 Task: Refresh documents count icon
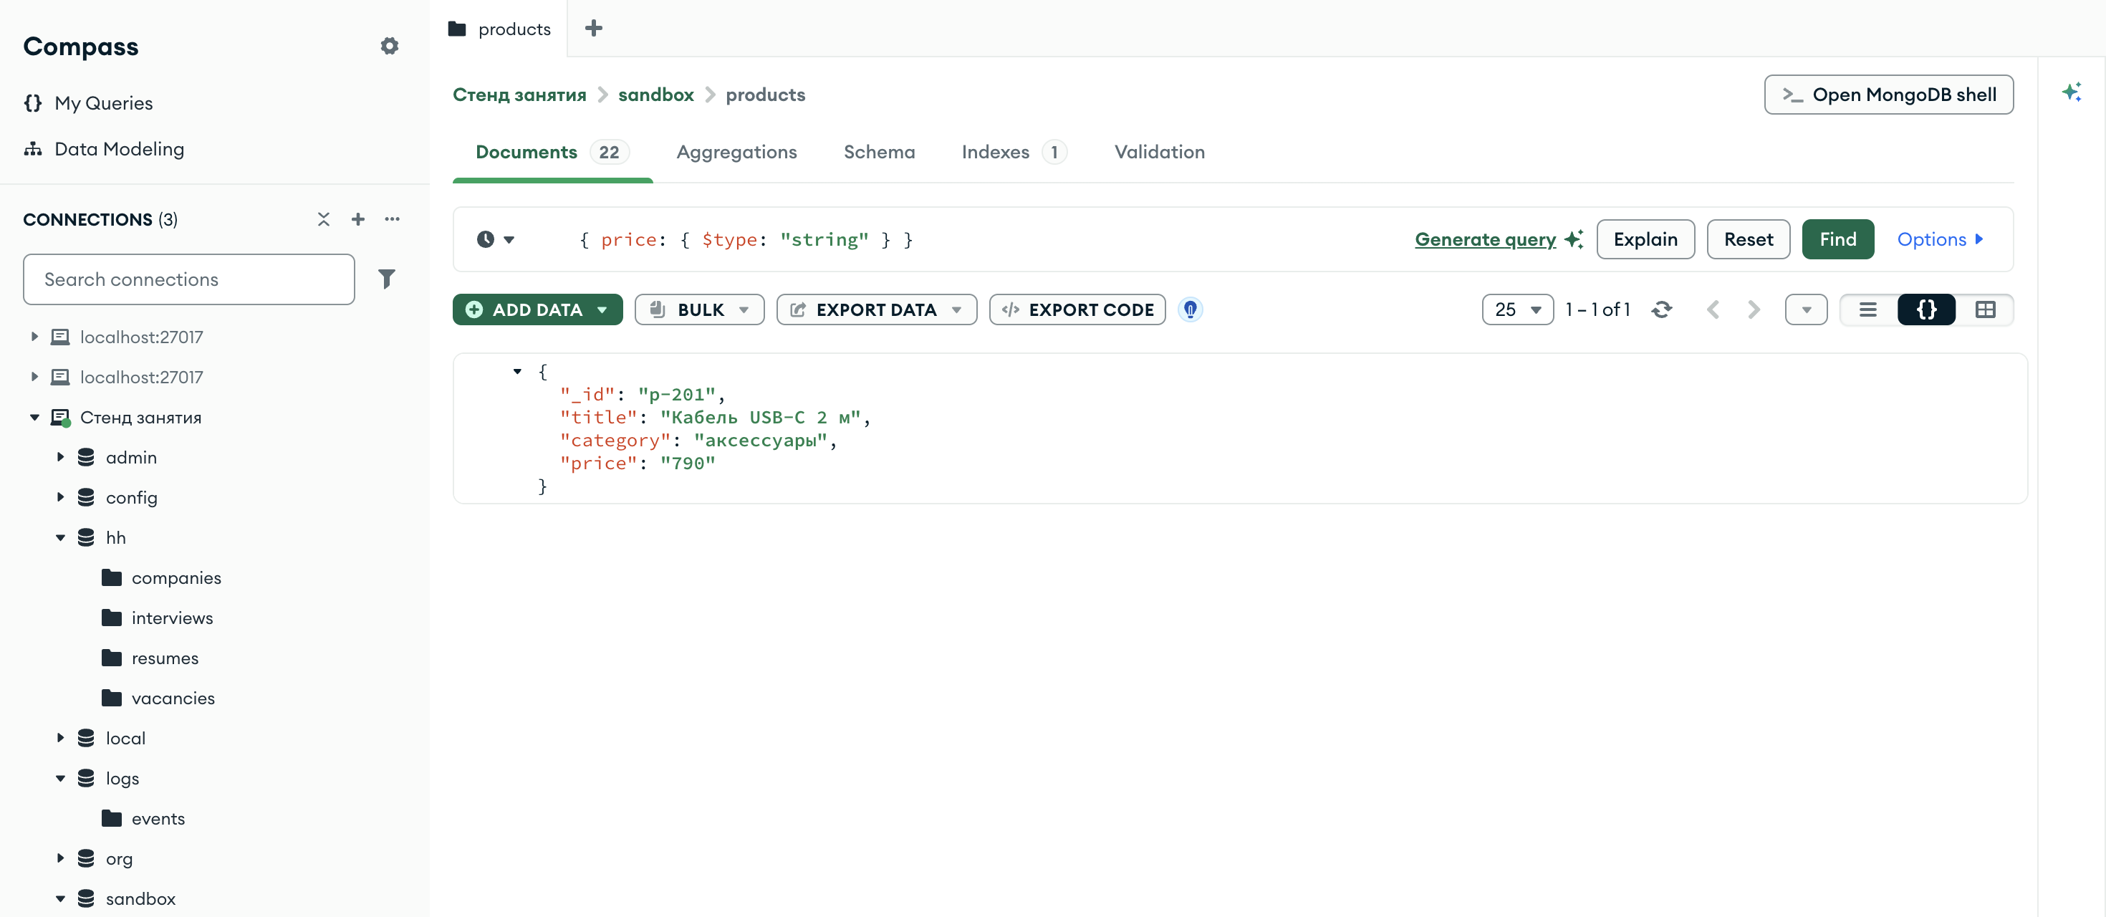pos(1661,309)
